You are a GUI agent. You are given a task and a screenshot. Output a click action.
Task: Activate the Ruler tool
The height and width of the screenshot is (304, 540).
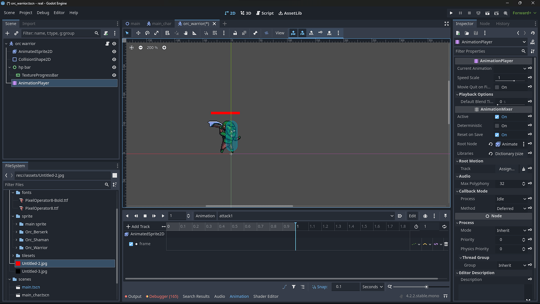pos(194,33)
